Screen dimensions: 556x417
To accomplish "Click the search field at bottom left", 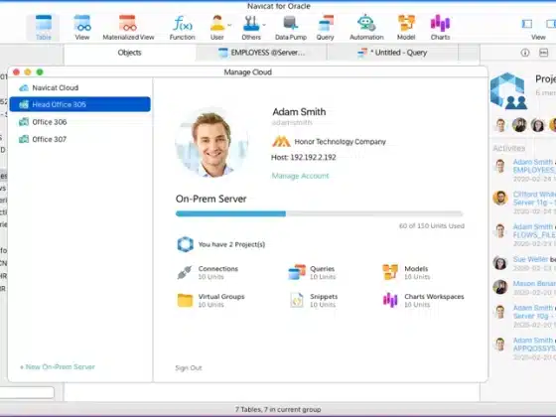I will (x=27, y=392).
